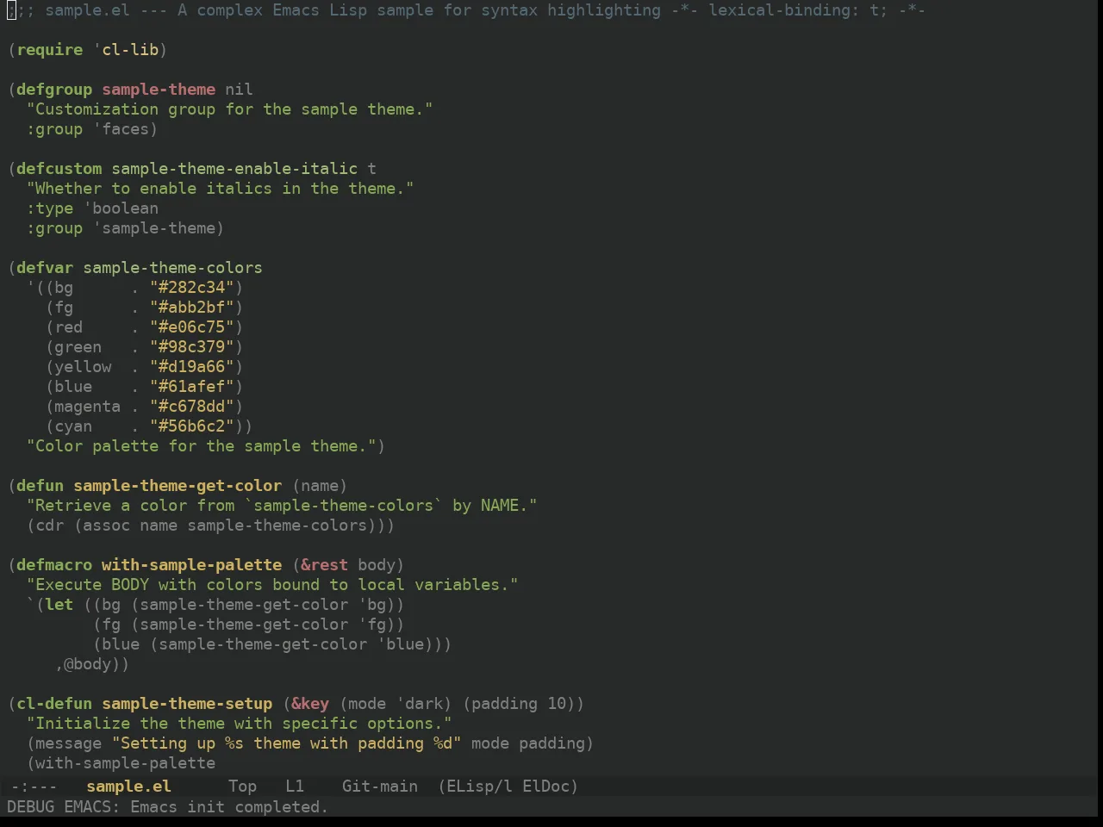The height and width of the screenshot is (827, 1103).
Task: Click the "#e06c75" color string
Action: tap(192, 326)
